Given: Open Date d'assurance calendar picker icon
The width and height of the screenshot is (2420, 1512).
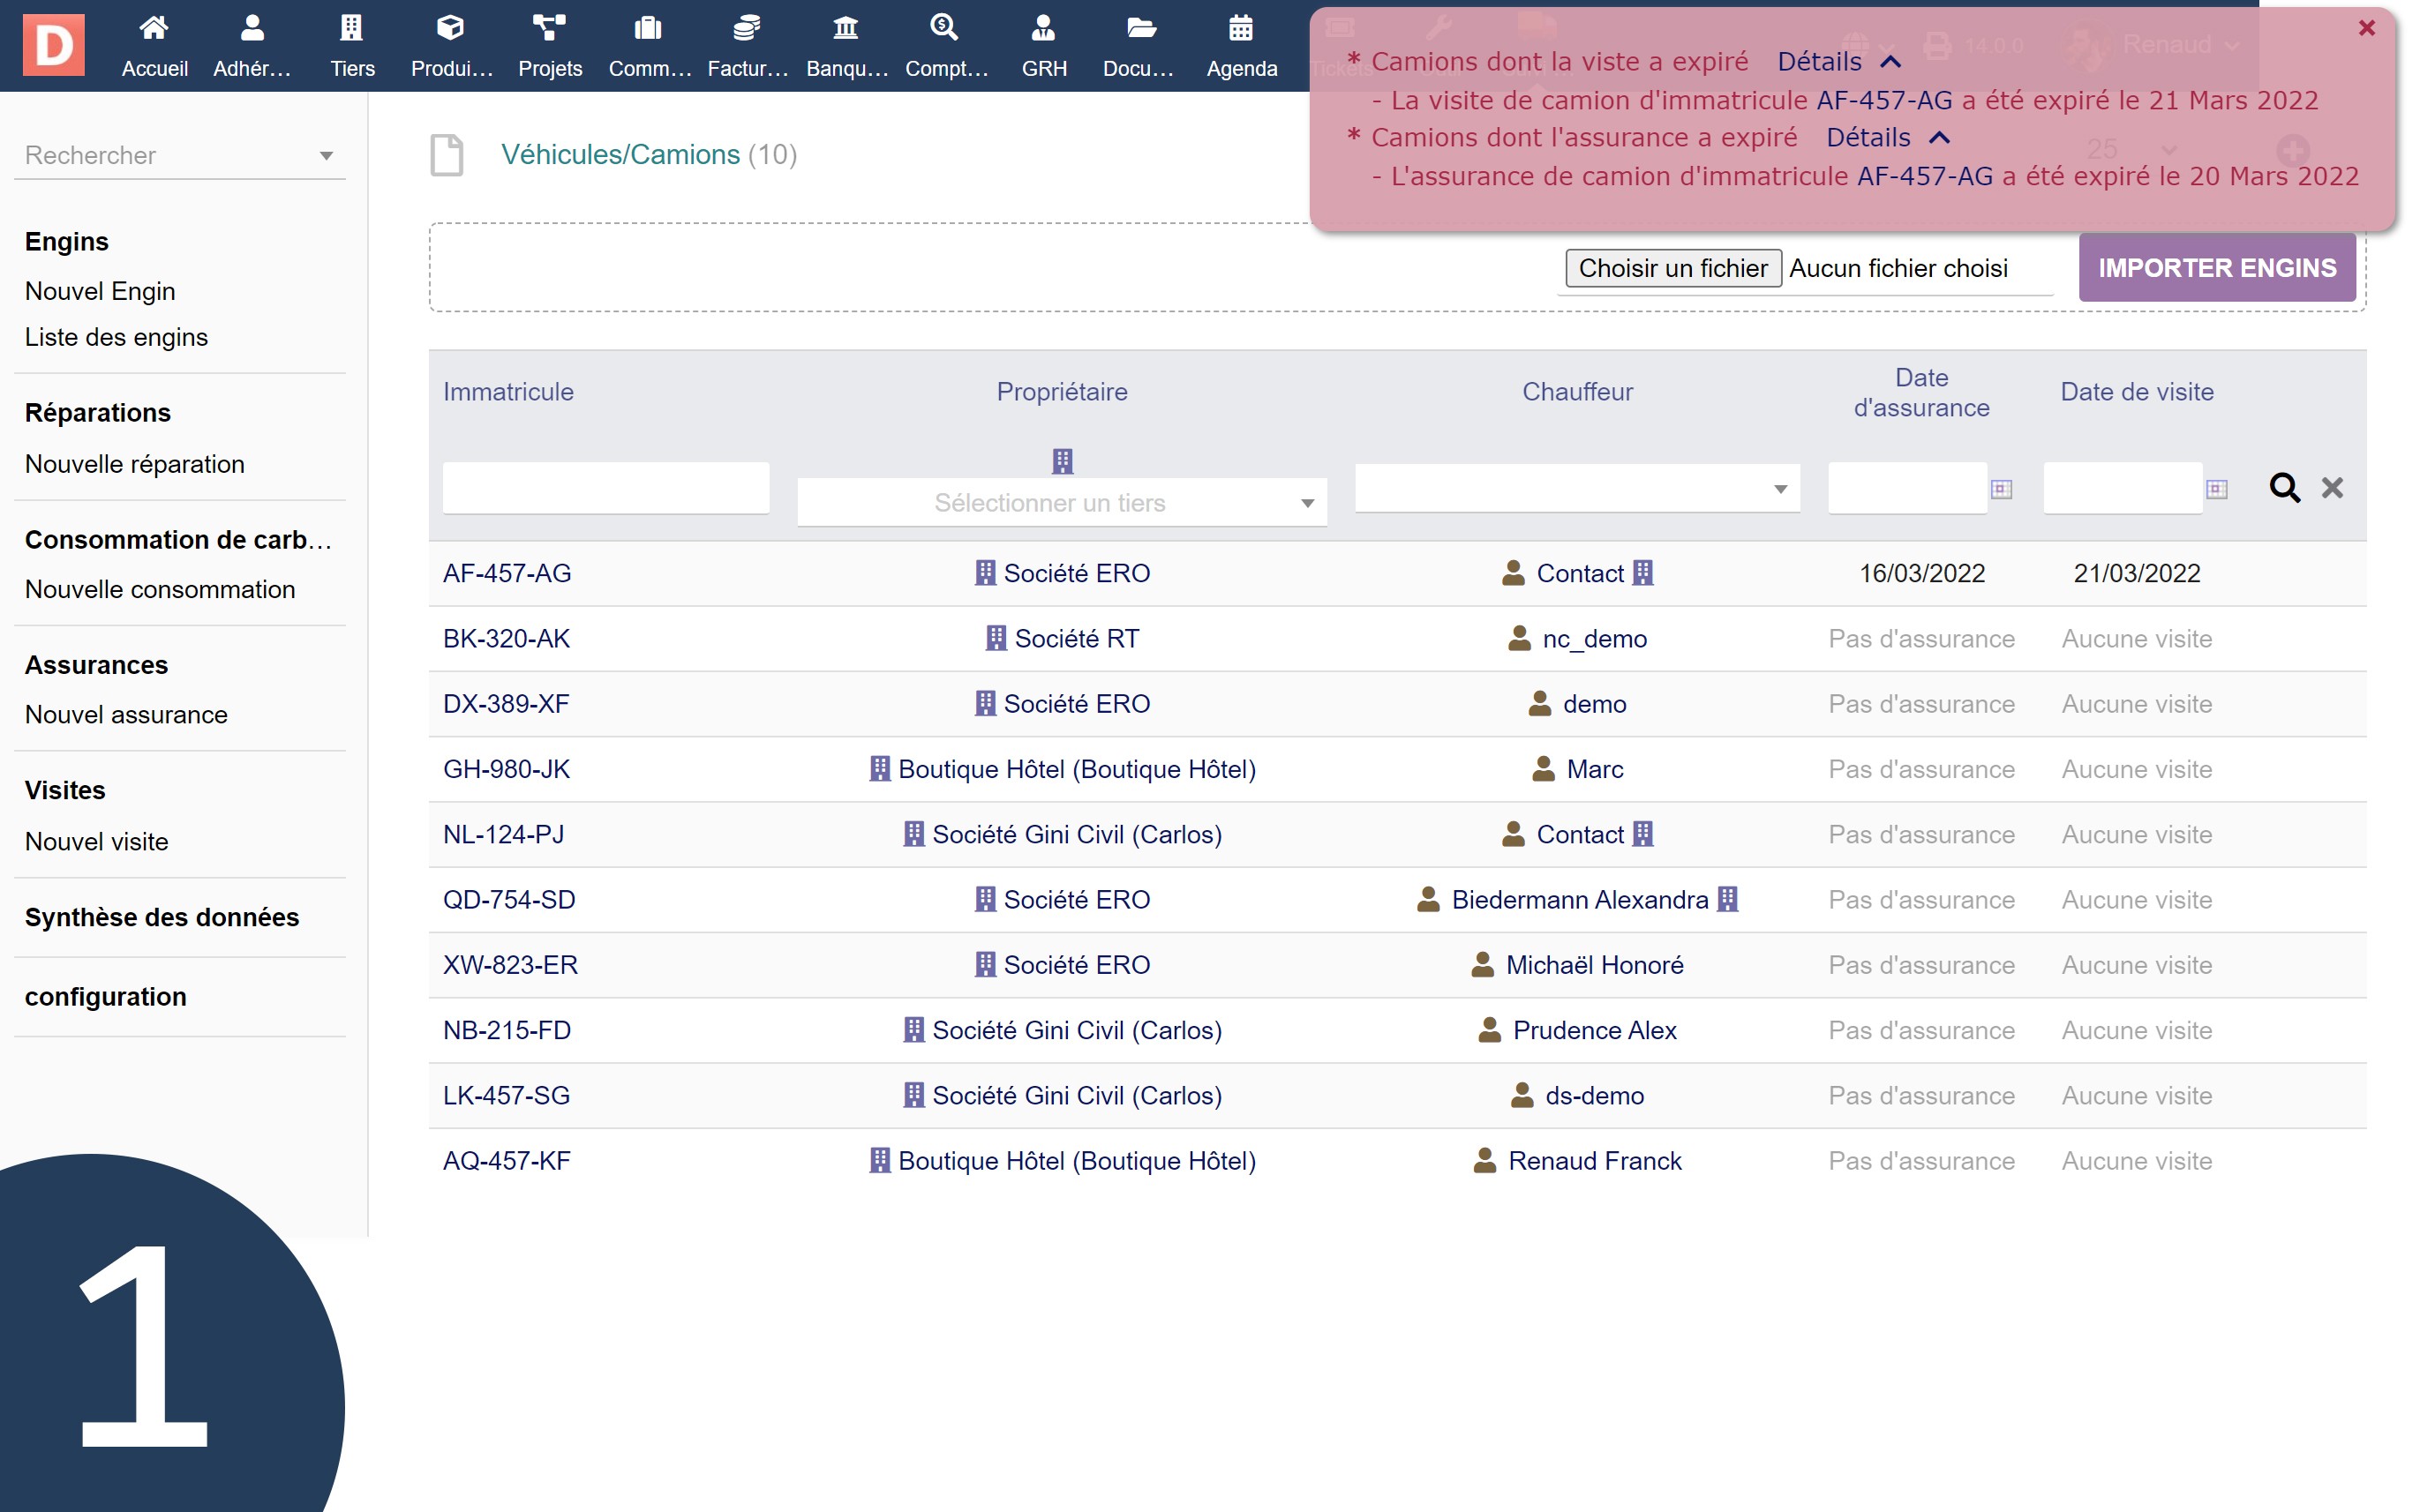Looking at the screenshot, I should tap(2001, 489).
